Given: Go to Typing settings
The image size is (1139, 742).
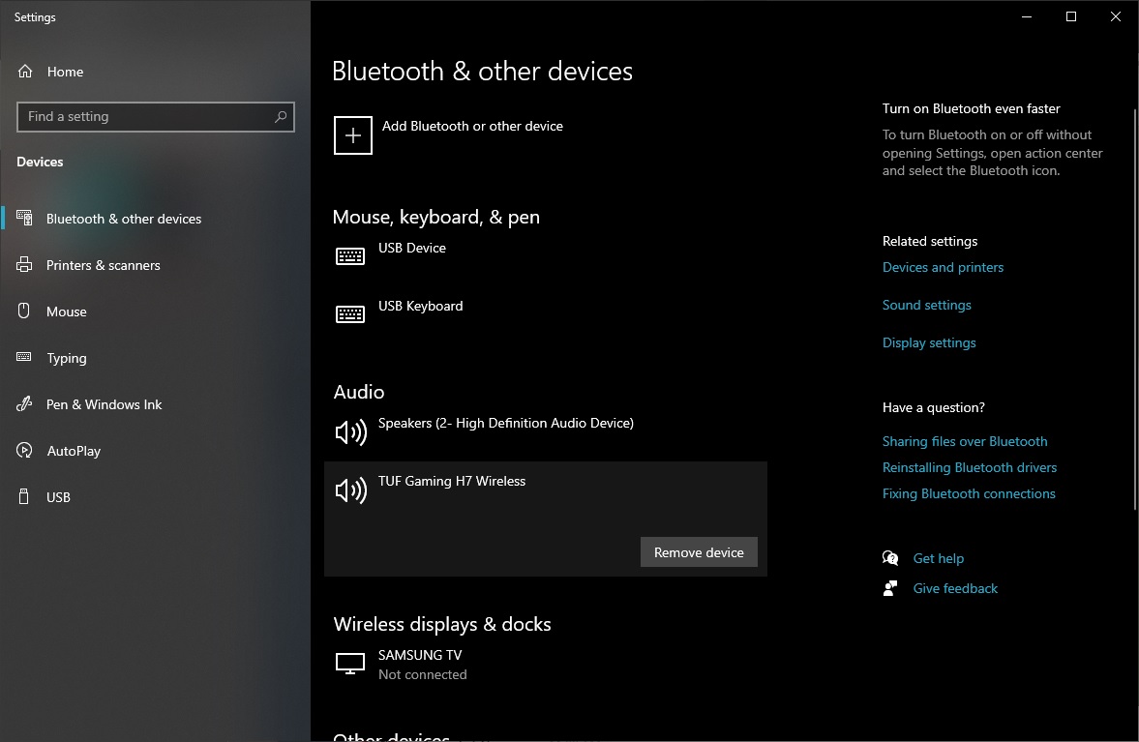Looking at the screenshot, I should coord(66,358).
